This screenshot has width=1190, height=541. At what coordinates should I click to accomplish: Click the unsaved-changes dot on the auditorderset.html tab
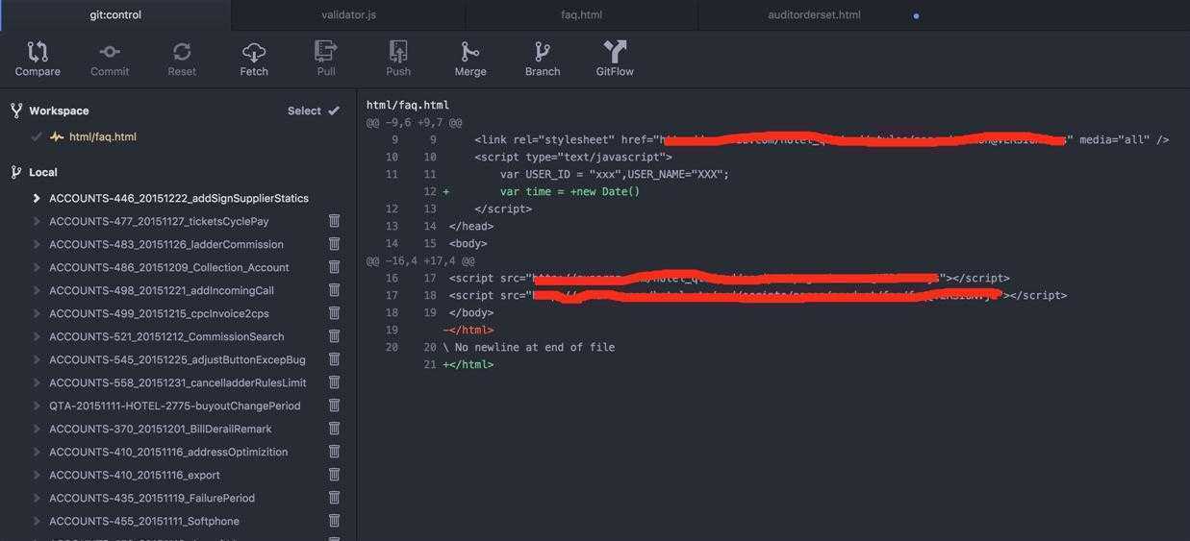916,15
